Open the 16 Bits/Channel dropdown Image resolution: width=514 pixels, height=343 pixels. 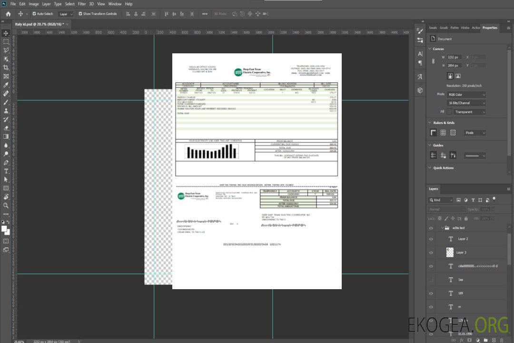point(466,103)
